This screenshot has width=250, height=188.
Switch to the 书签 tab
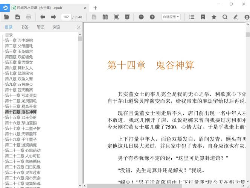tap(24, 27)
